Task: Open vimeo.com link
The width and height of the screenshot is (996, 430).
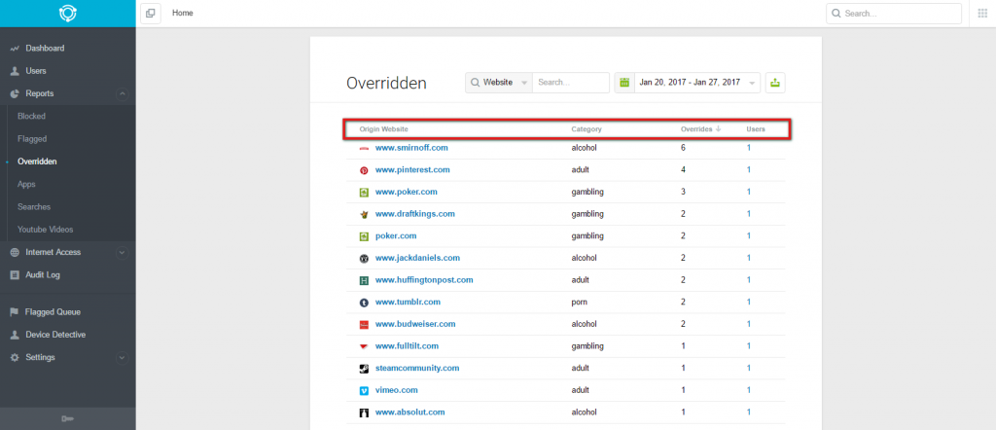Action: click(x=397, y=390)
